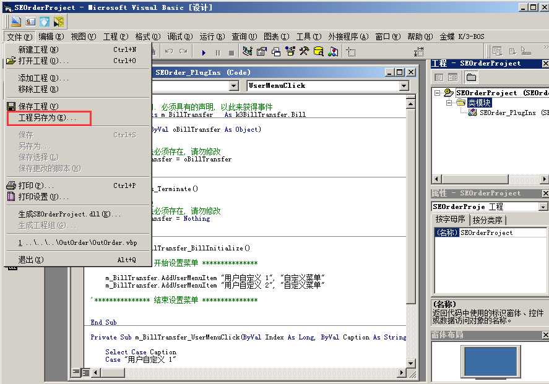Open recent file OutOrder.vbp
This screenshot has height=384, width=549.
click(77, 242)
